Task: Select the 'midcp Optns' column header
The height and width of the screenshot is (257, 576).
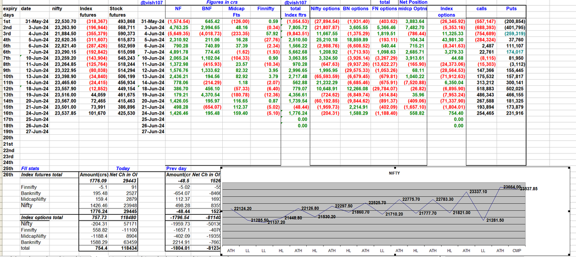Action: (x=413, y=9)
